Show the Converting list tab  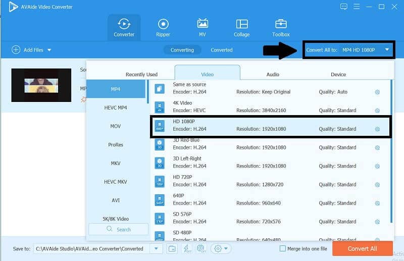(x=182, y=50)
